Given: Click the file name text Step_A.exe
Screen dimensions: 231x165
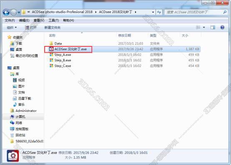Looking at the screenshot, I should pyautogui.click(x=63, y=55).
